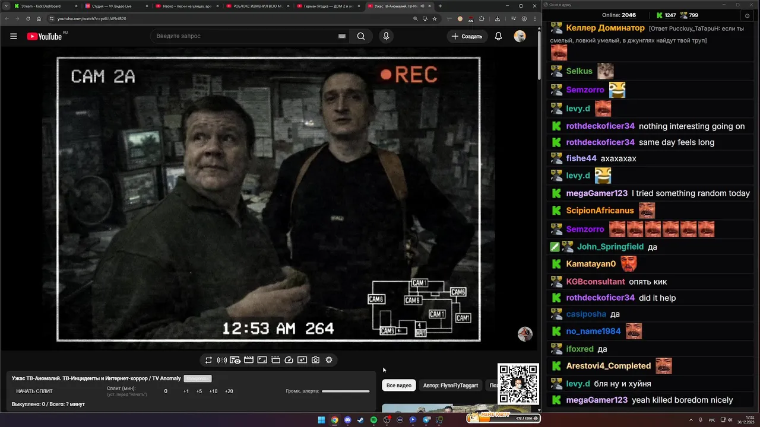Click the video camera with eye icon
Viewport: 760px width, 427px height.
click(x=235, y=360)
